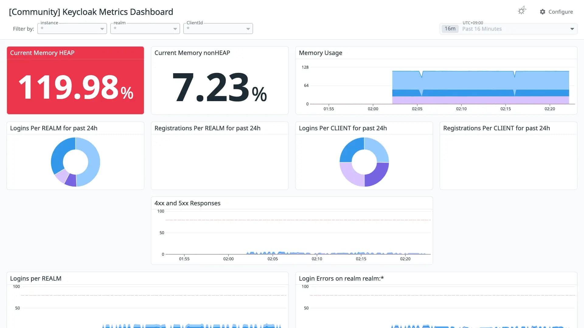Click the Logins Per CLIENT for past 24h title

pyautogui.click(x=343, y=128)
